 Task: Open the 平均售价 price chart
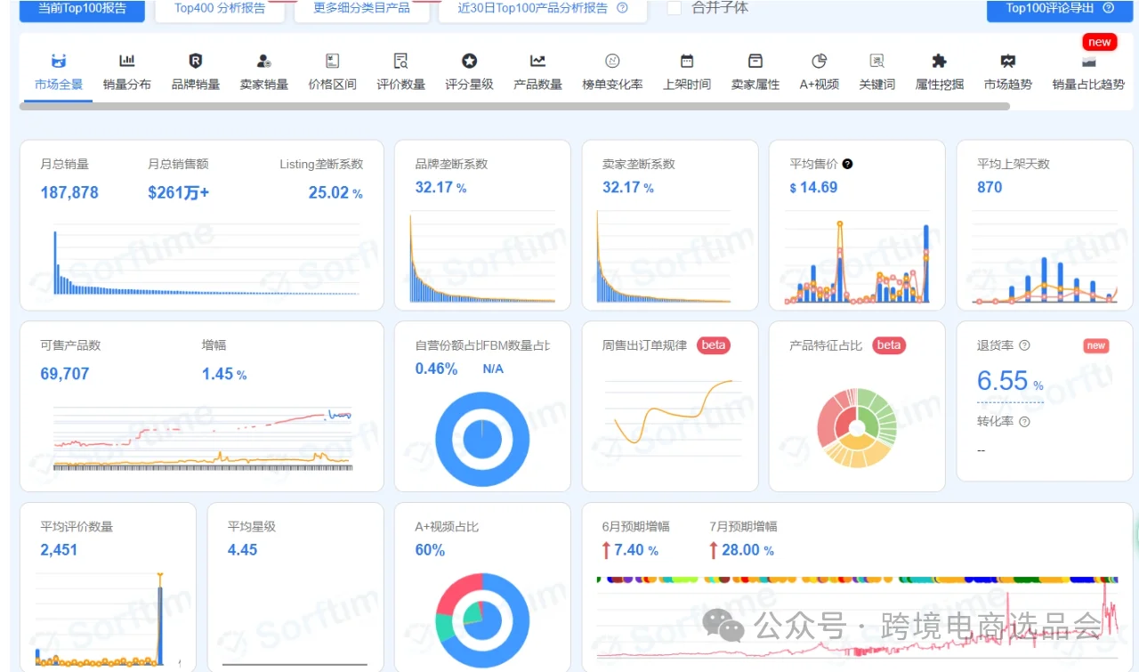pos(857,261)
